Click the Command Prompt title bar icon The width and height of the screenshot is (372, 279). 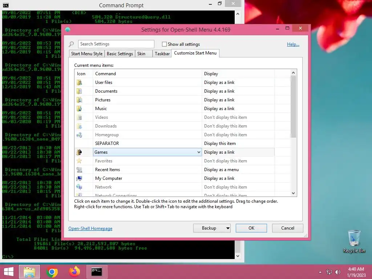[x=6, y=5]
